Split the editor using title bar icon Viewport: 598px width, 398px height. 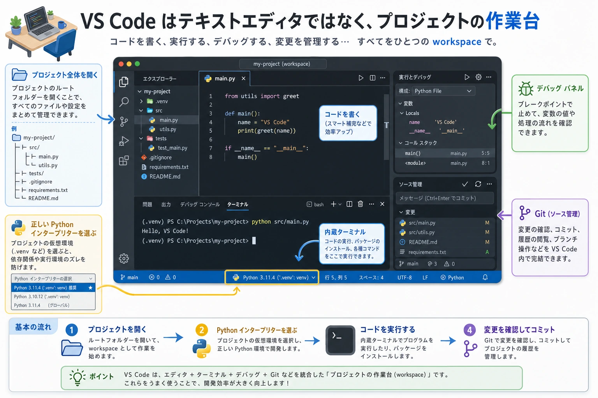coord(373,78)
